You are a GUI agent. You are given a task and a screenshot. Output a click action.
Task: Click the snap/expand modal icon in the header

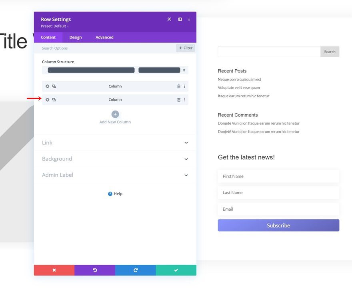click(x=169, y=19)
